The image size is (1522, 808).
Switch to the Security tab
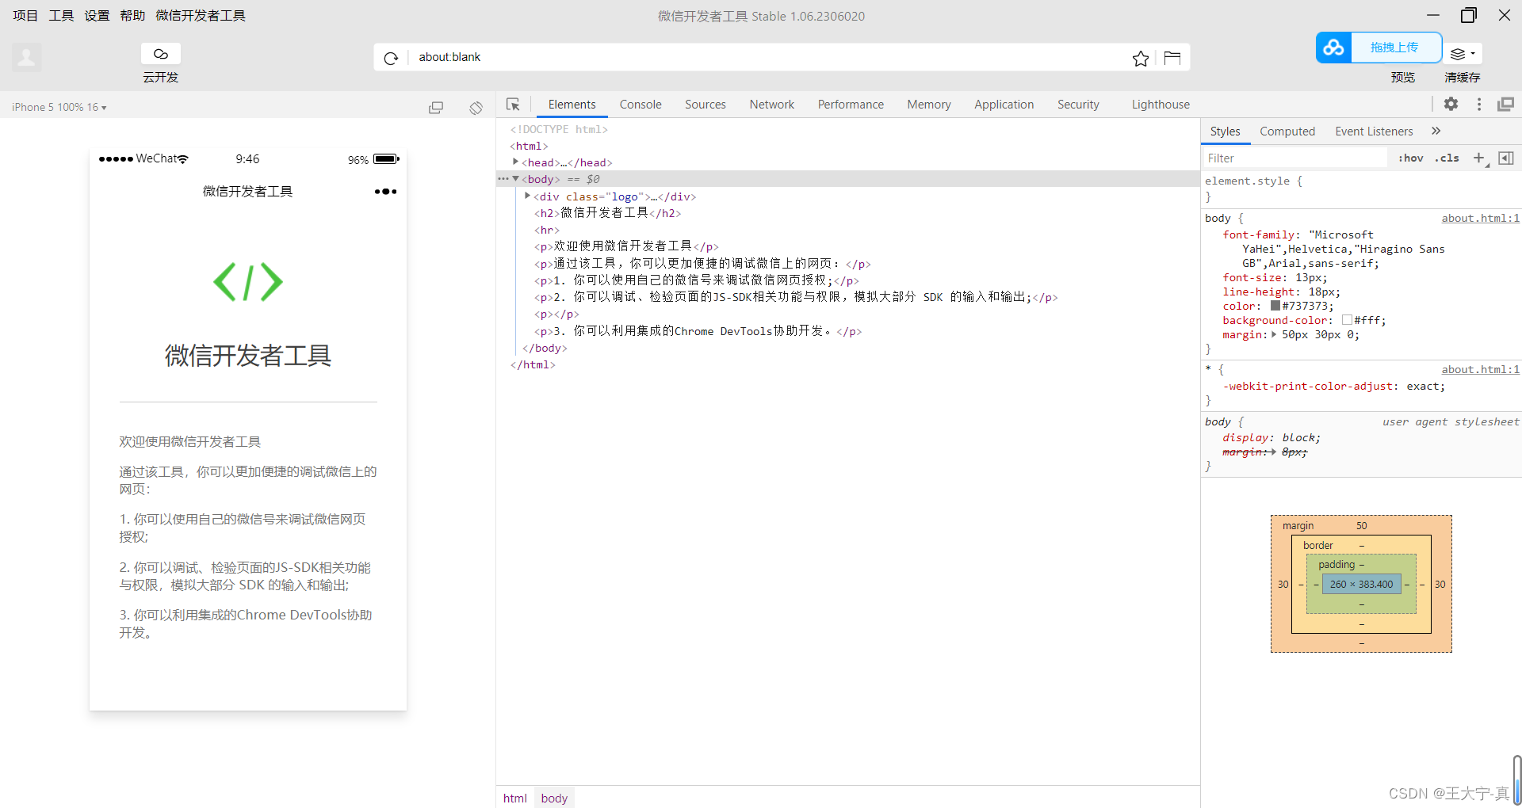pos(1078,105)
